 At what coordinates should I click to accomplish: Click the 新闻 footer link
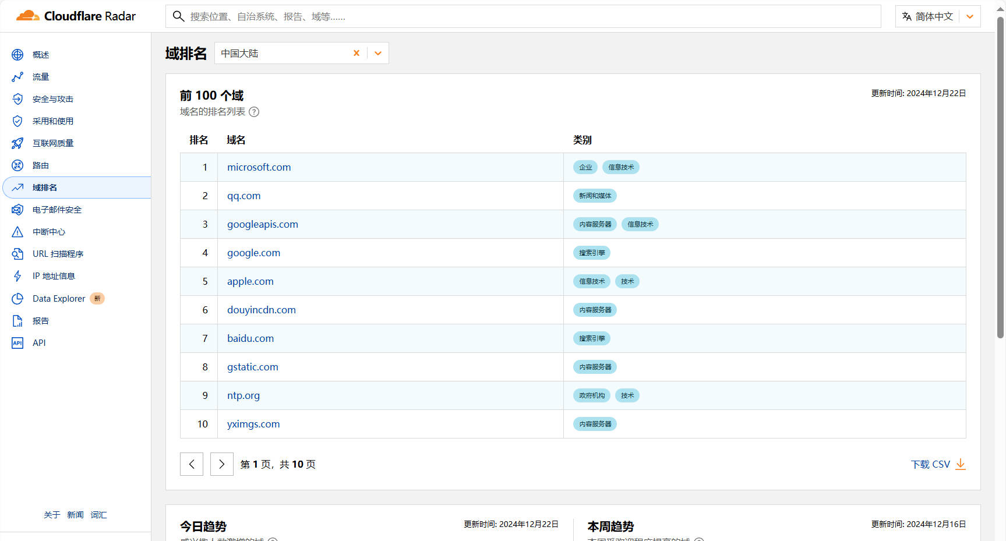click(75, 515)
